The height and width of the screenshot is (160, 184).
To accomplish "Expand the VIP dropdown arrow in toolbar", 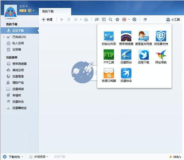I will [129, 19].
